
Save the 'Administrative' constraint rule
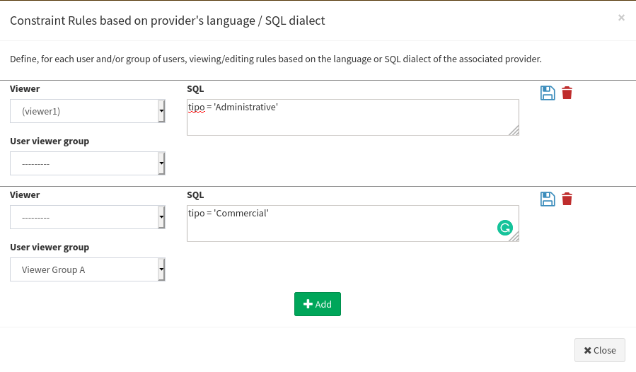[548, 93]
